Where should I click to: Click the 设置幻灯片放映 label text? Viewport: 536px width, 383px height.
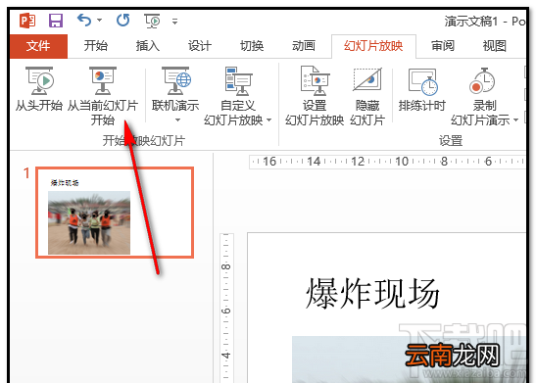[315, 113]
